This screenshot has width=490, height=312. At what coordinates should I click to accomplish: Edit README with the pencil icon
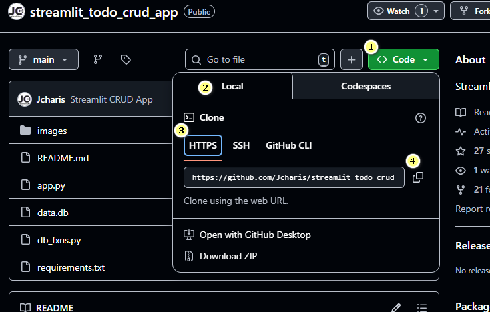click(x=396, y=307)
